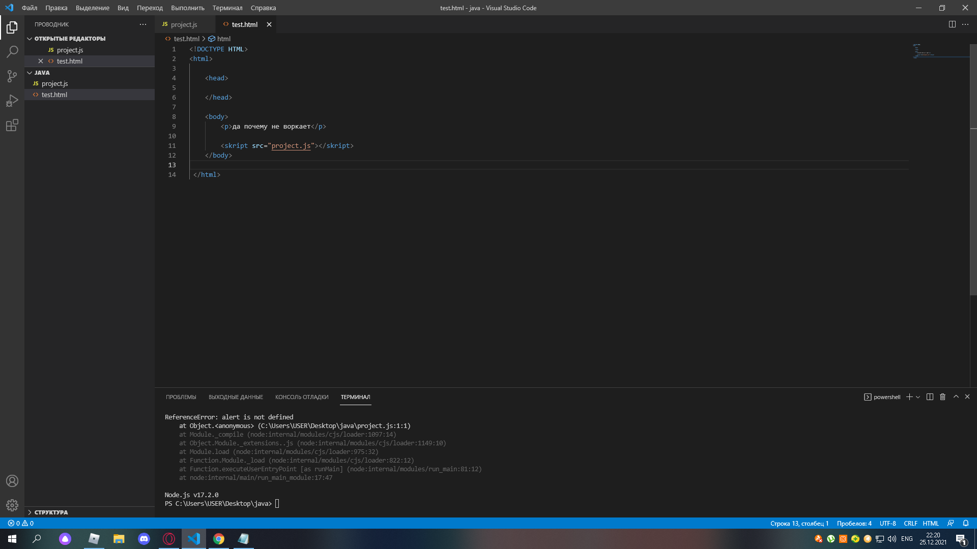Open the Вид menu
Viewport: 977px width, 549px height.
pos(123,8)
